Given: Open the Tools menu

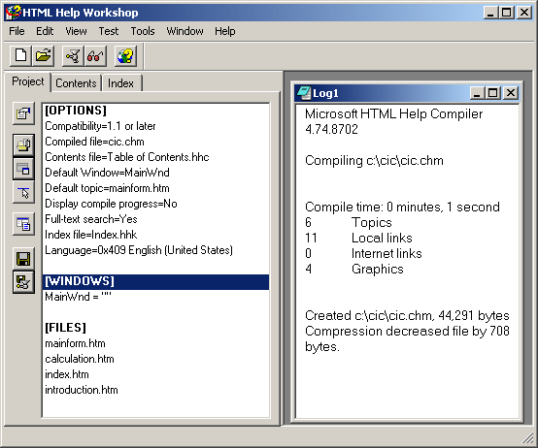Looking at the screenshot, I should click(143, 31).
